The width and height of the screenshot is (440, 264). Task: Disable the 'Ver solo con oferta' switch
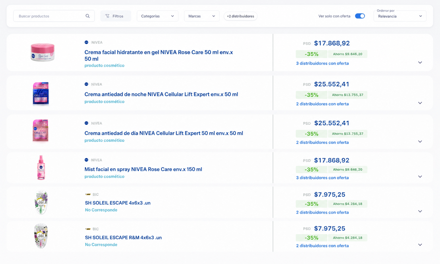click(x=360, y=16)
